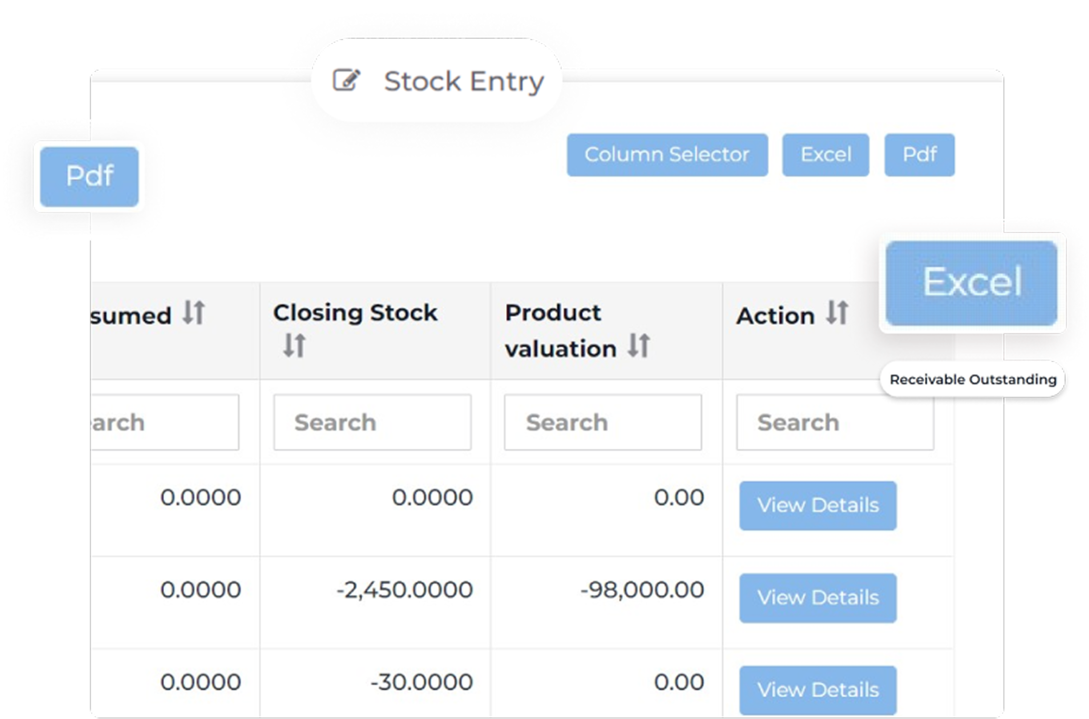The width and height of the screenshot is (1089, 719).
Task: Click the -2,450.0000 closing stock cell
Action: click(x=404, y=590)
